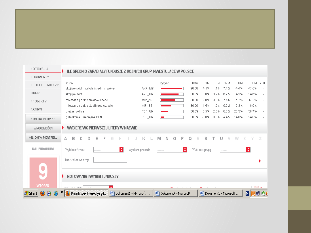Expand the quick launch overflow chevron
The image size is (311, 233).
pyautogui.click(x=62, y=192)
